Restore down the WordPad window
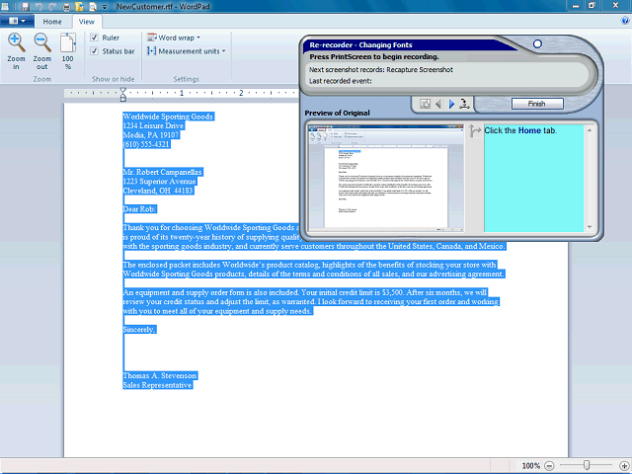Viewport: 632px width, 474px height. tap(592, 6)
